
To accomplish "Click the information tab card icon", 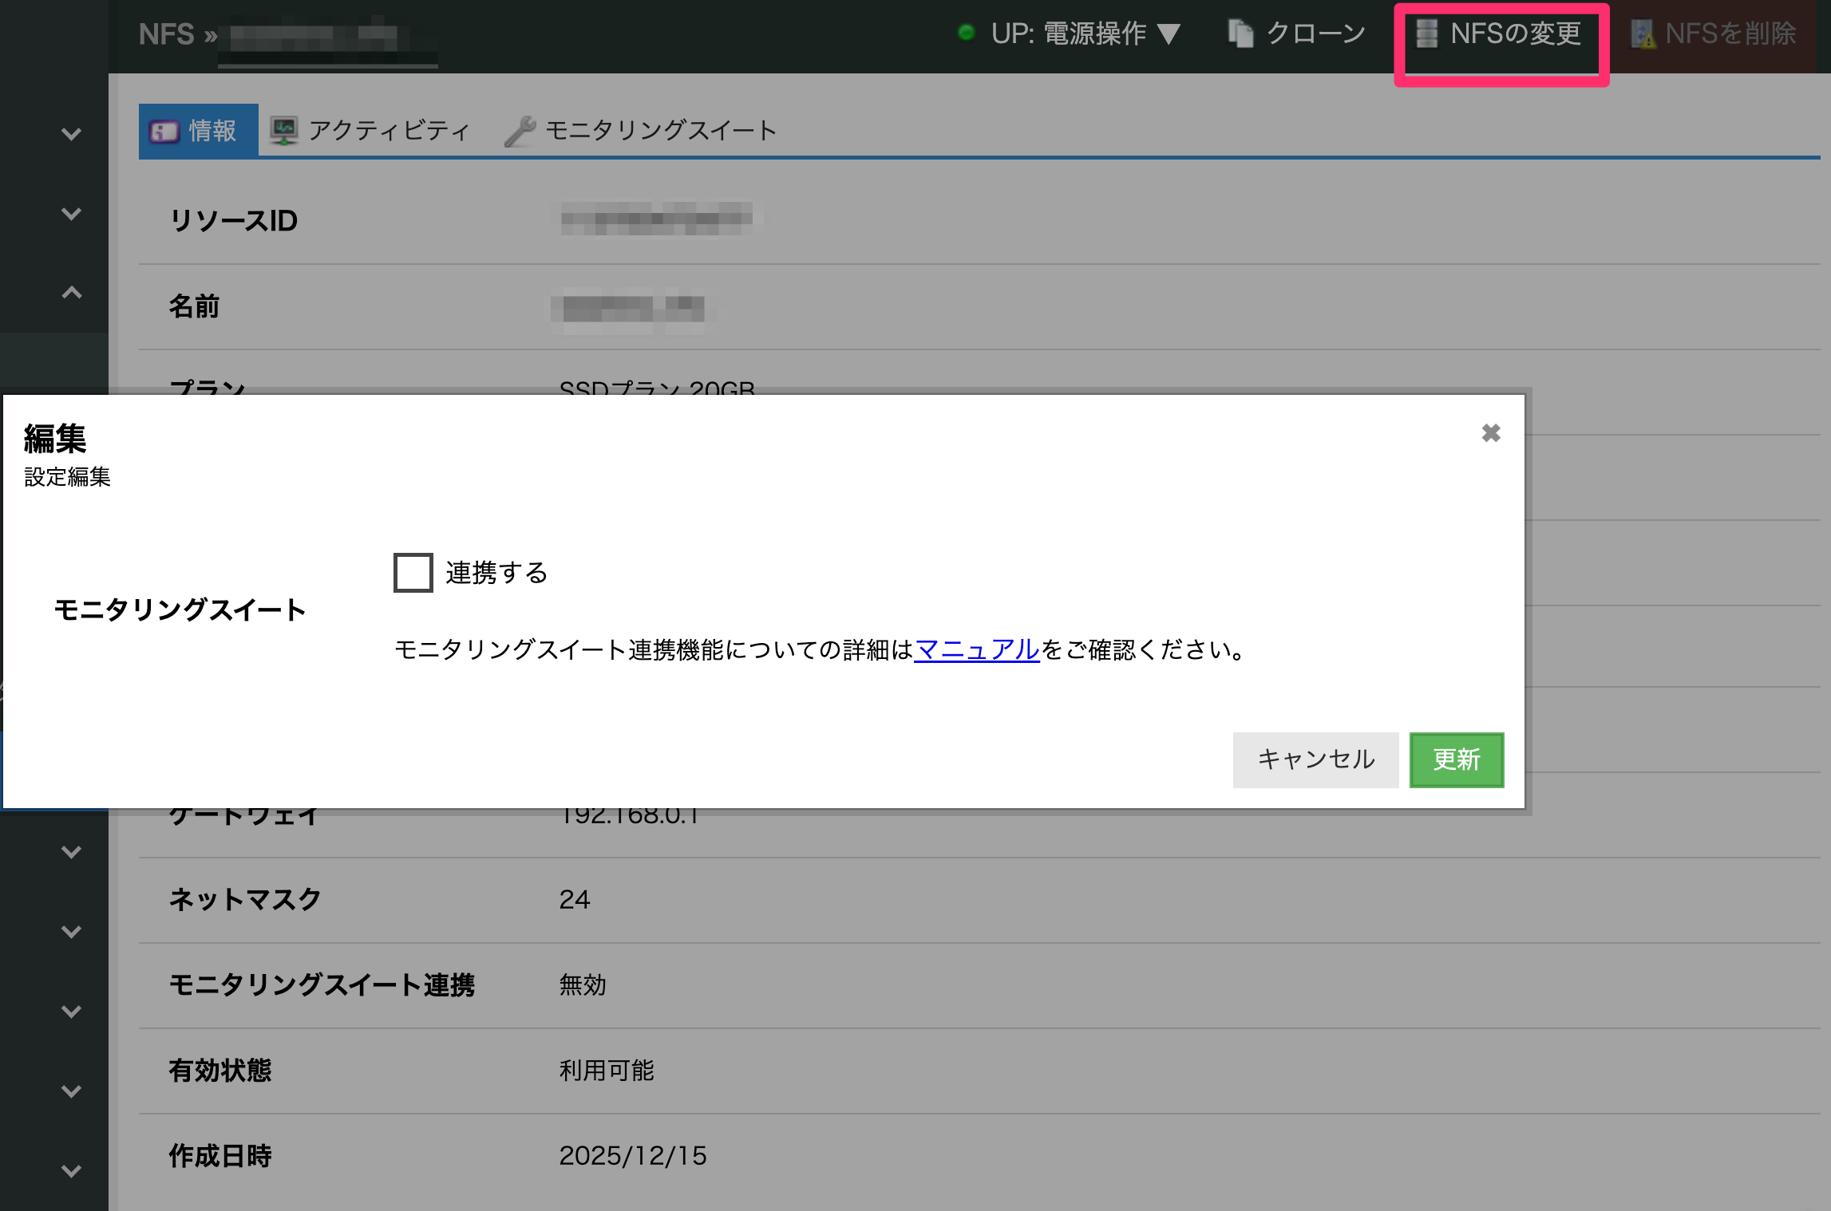I will pyautogui.click(x=164, y=131).
